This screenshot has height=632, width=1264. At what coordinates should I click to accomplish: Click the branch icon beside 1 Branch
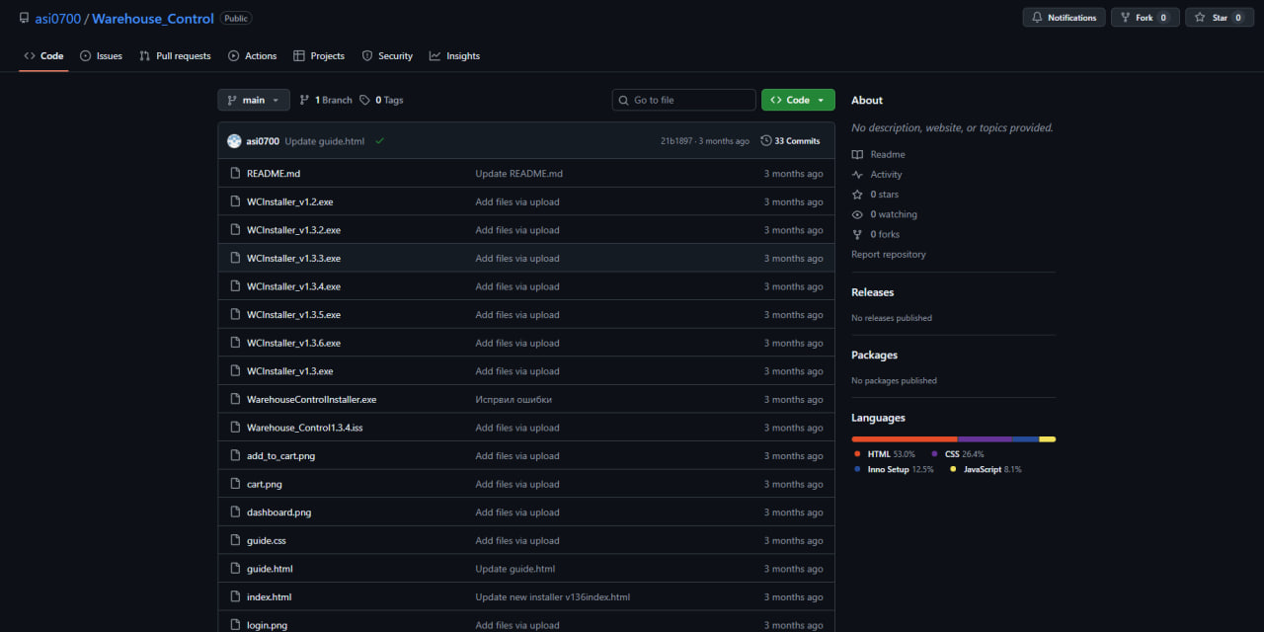(304, 100)
